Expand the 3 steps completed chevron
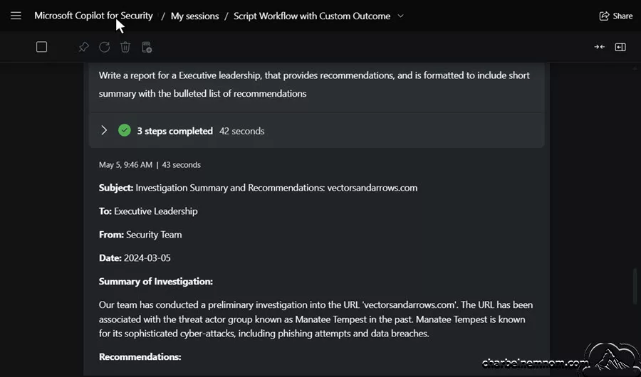641x377 pixels. coord(104,130)
